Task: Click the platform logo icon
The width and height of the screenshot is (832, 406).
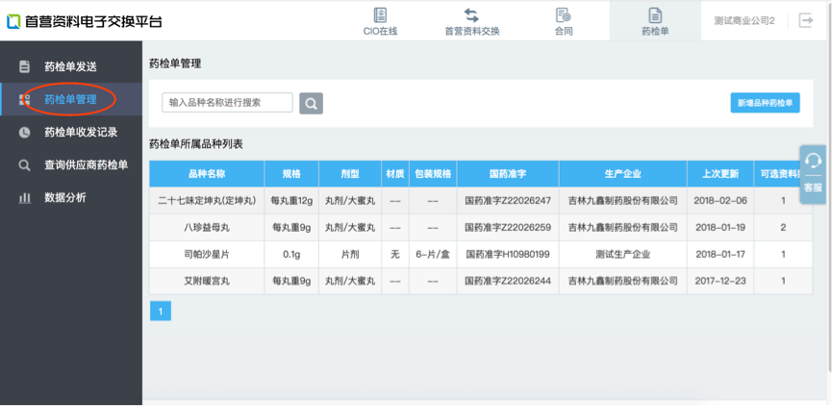Action: point(13,21)
